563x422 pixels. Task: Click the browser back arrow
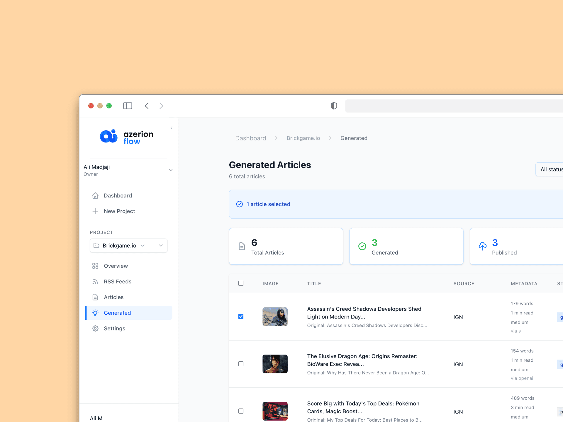(147, 106)
